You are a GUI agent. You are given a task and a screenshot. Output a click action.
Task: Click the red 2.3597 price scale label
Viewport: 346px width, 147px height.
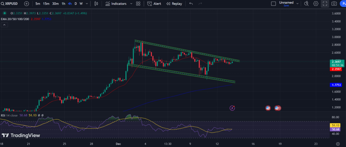click(336, 69)
